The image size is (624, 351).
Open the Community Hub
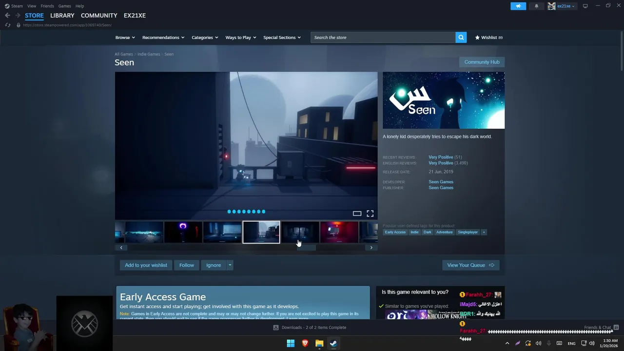[x=482, y=62]
